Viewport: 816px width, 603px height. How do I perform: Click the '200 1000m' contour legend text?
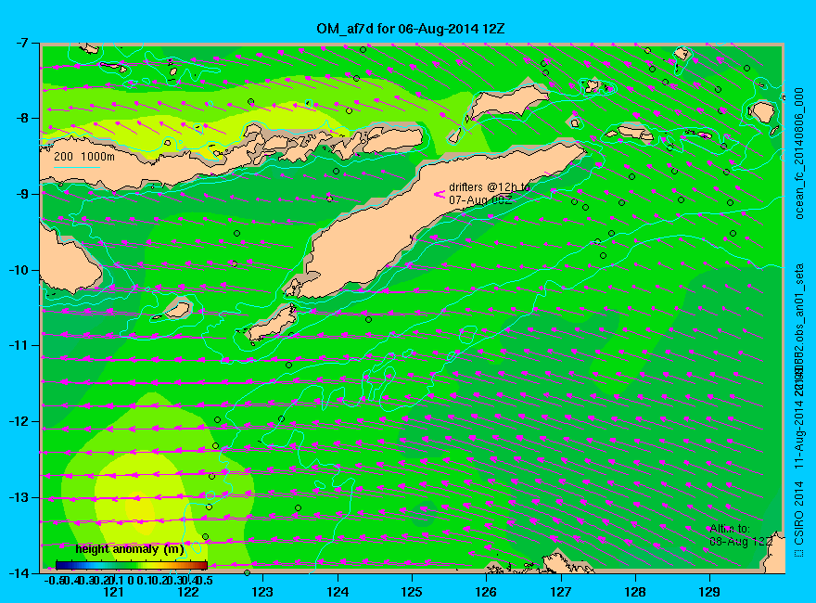pos(84,156)
